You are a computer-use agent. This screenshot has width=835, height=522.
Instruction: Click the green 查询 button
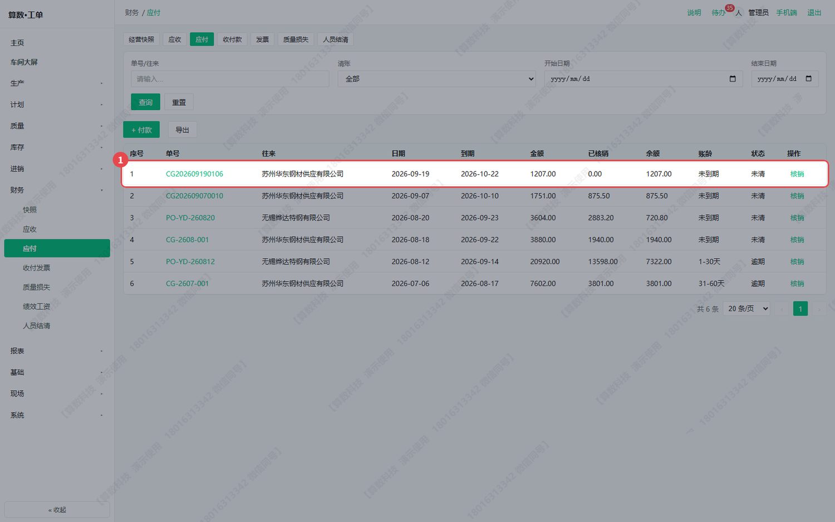coord(145,102)
